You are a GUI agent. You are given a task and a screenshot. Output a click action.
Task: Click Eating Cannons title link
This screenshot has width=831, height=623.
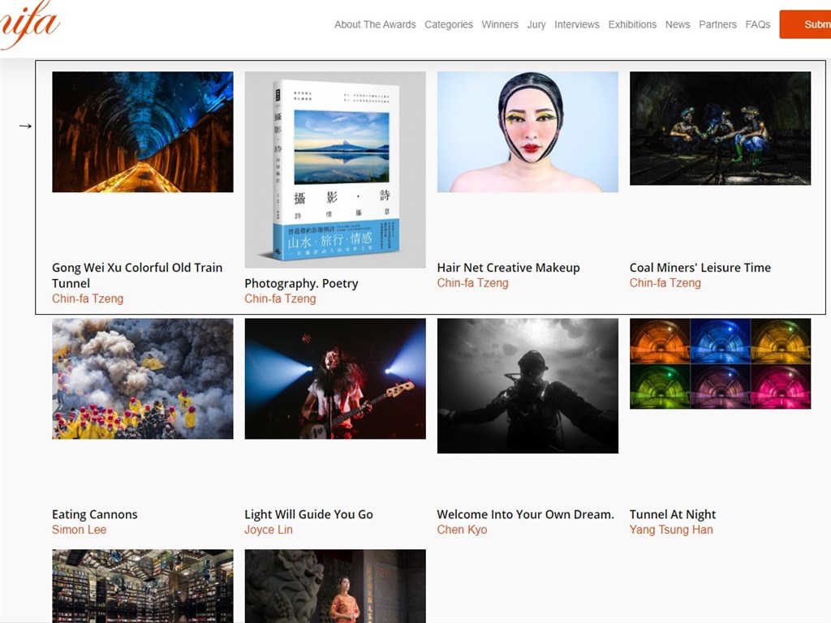pyautogui.click(x=95, y=513)
